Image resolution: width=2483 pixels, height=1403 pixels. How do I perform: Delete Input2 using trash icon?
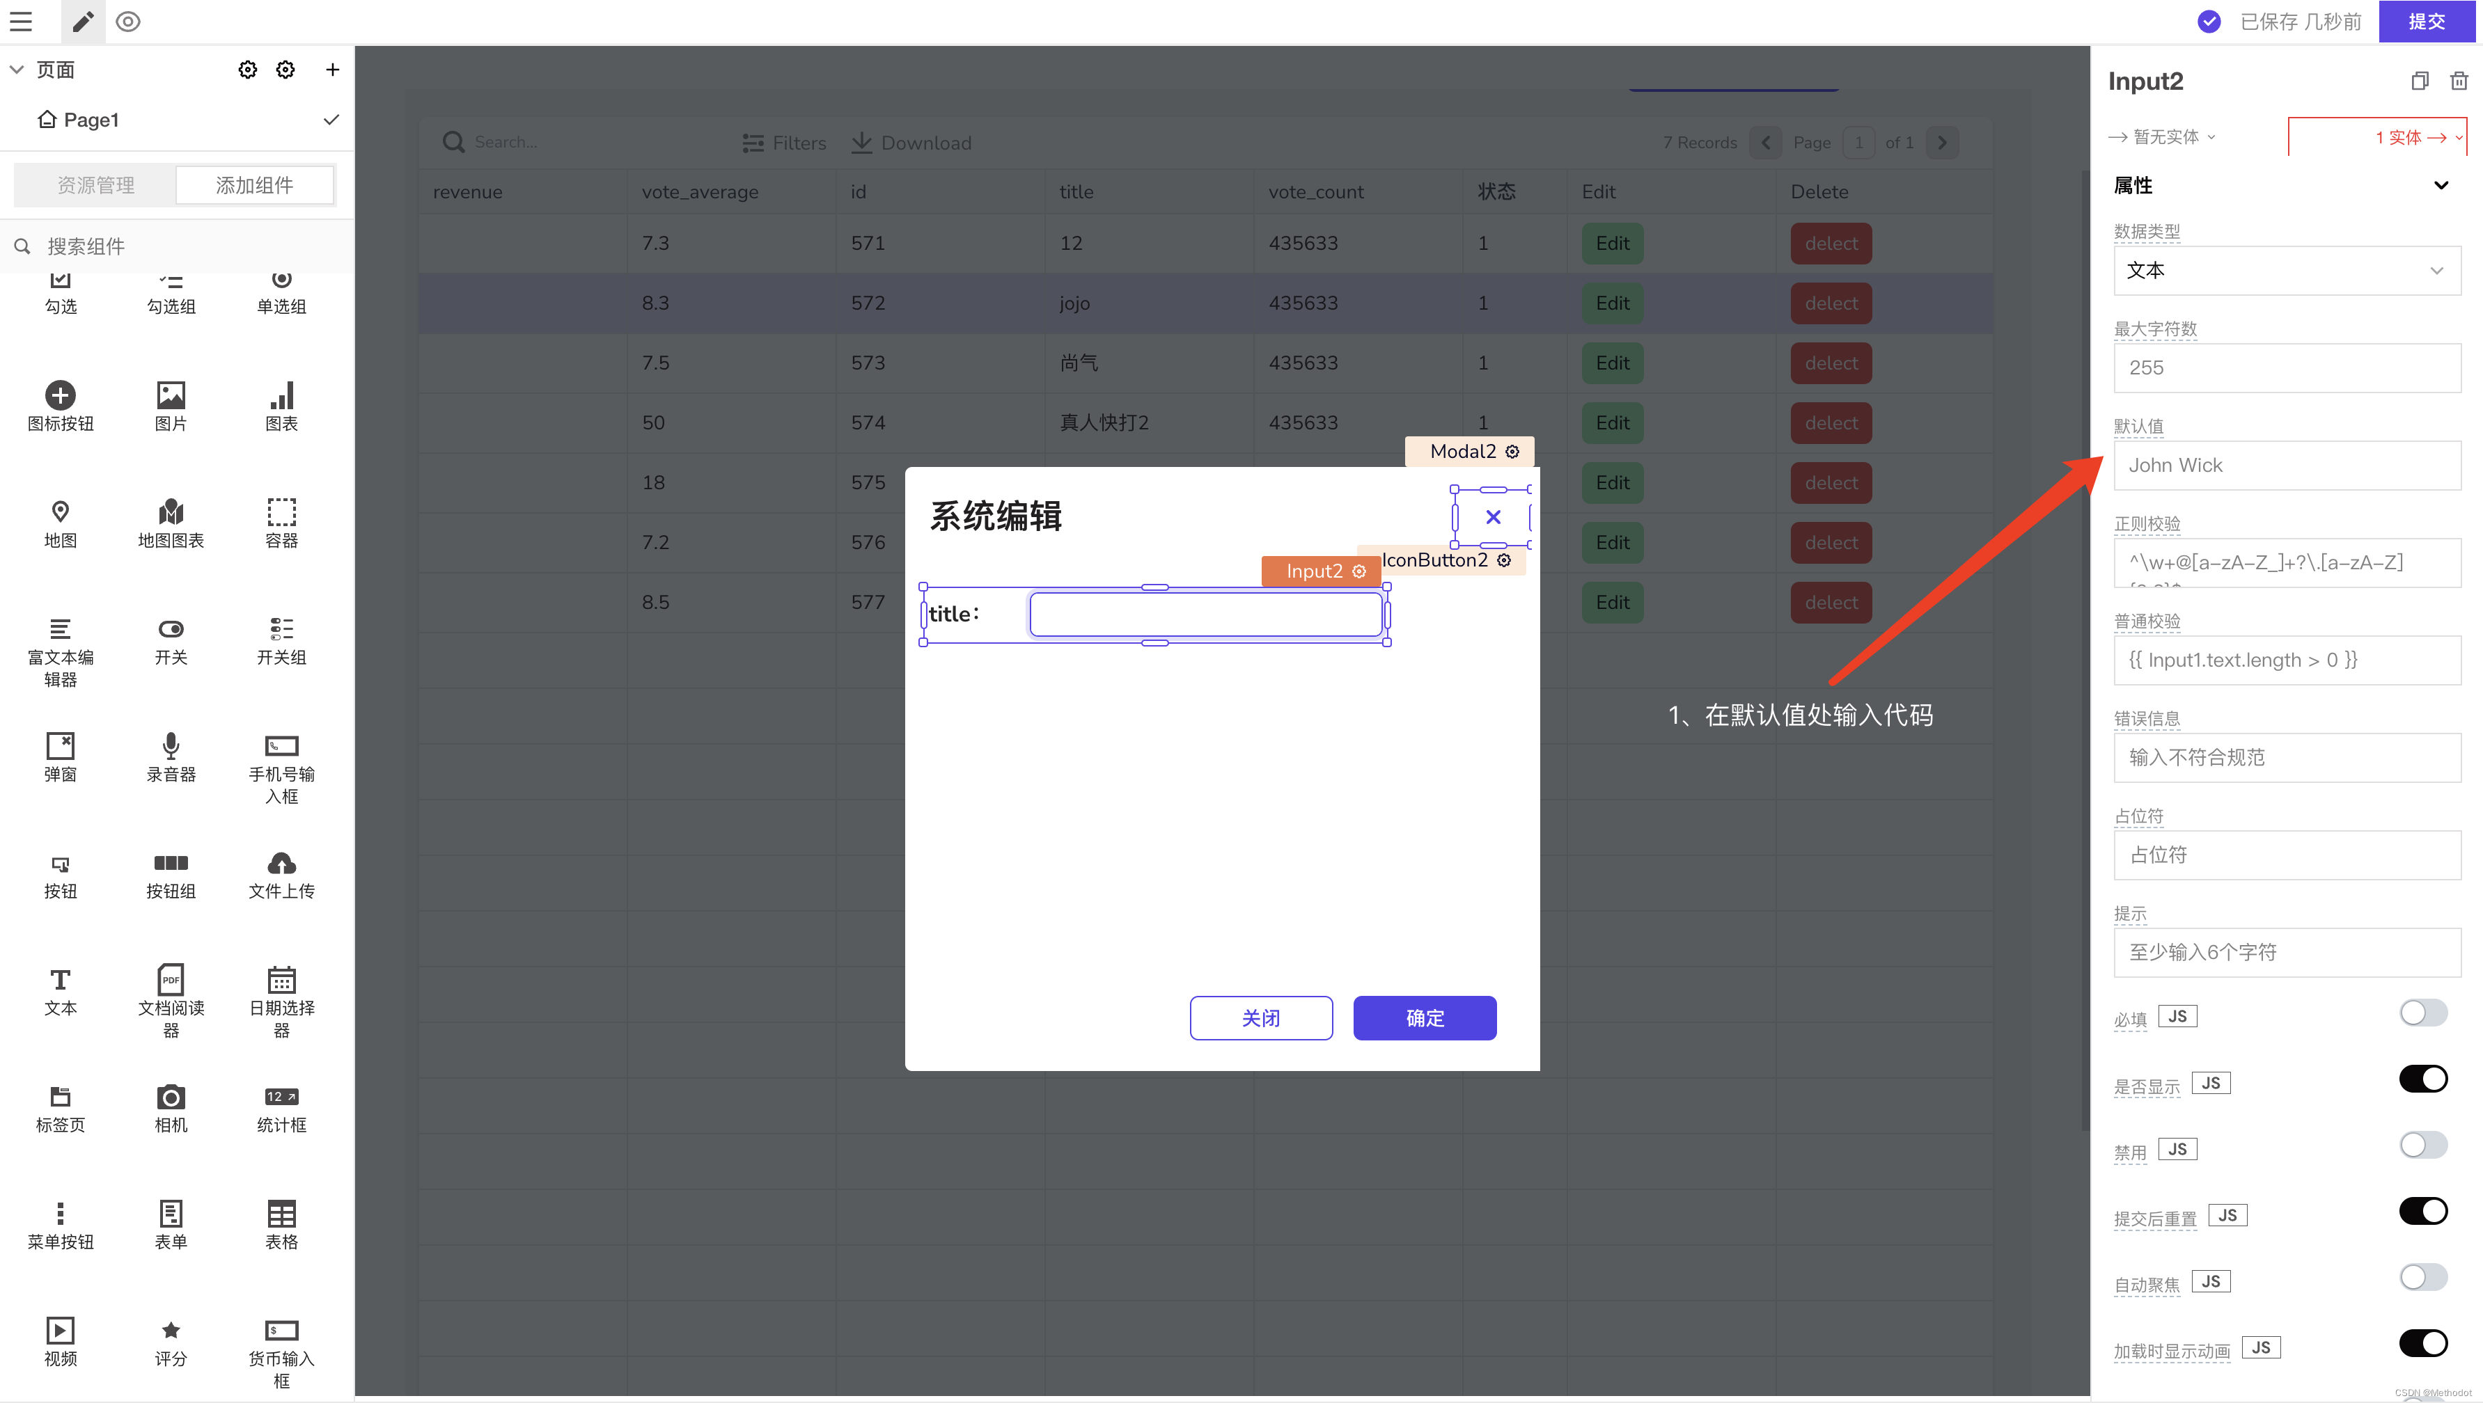(2458, 81)
